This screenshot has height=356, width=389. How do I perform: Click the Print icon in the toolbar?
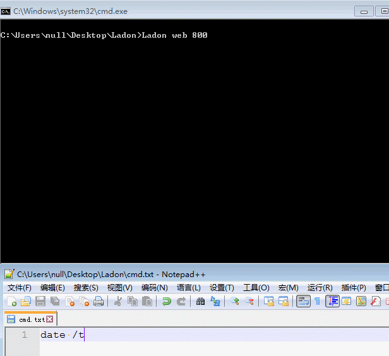pos(99,302)
